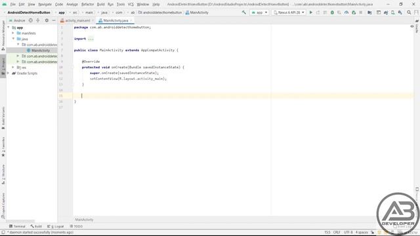Viewport: 420px width, 236px height.
Task: Open Project panel settings gear
Action: pos(47,20)
